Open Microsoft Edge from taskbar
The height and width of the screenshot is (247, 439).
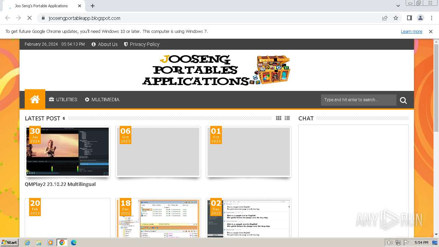point(74,243)
